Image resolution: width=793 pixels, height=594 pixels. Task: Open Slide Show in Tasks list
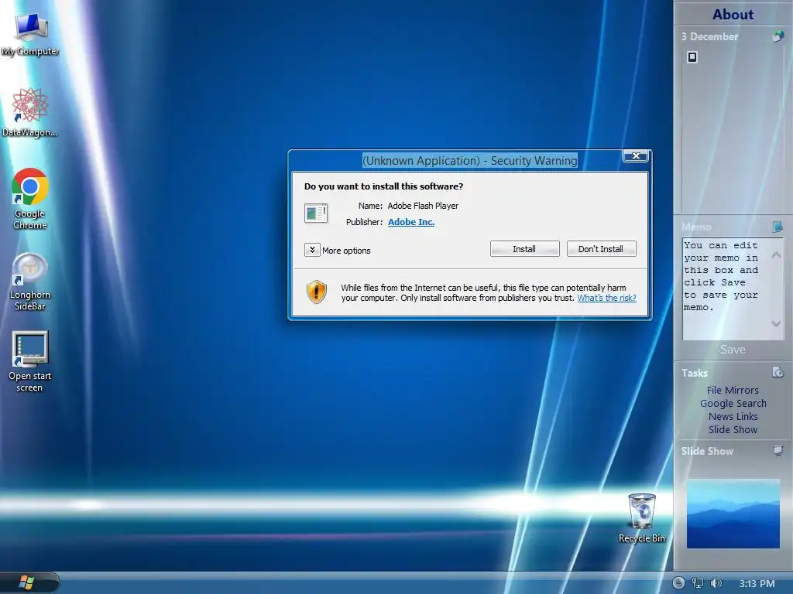coord(733,429)
